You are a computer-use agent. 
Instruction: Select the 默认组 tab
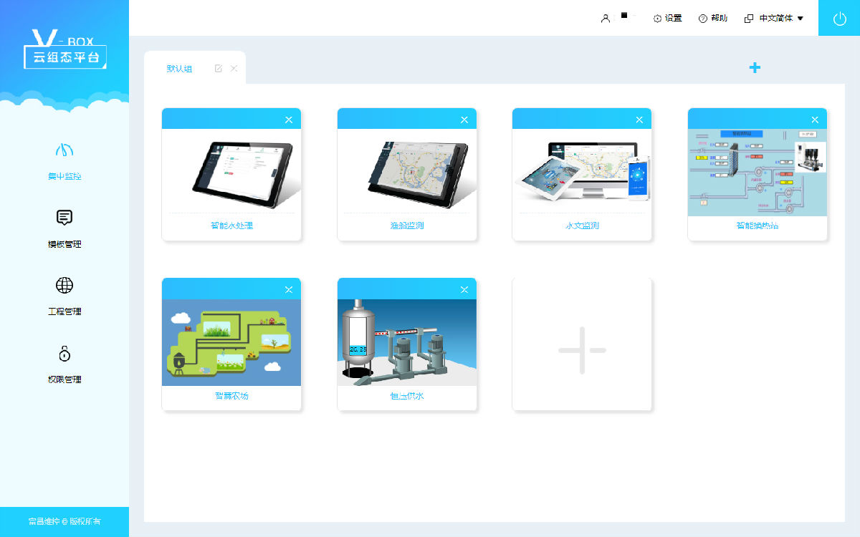[179, 69]
